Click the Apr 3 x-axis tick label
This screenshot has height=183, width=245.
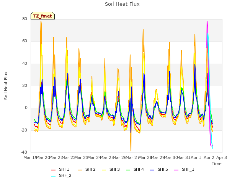click(221, 157)
